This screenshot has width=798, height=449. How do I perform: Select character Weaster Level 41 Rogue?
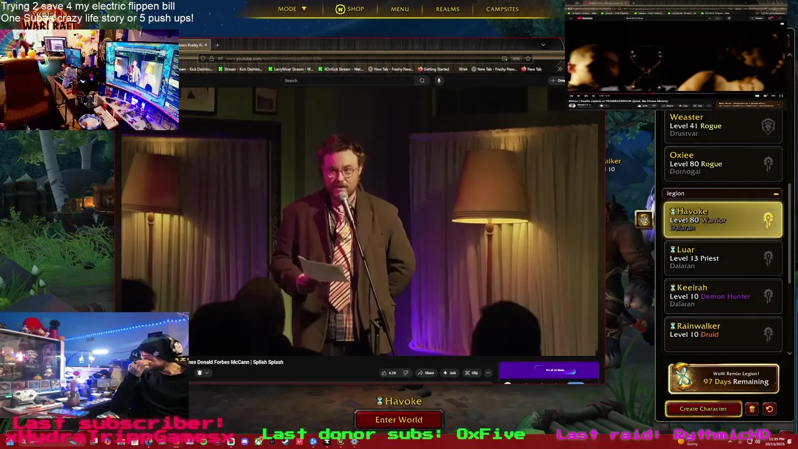coord(723,125)
